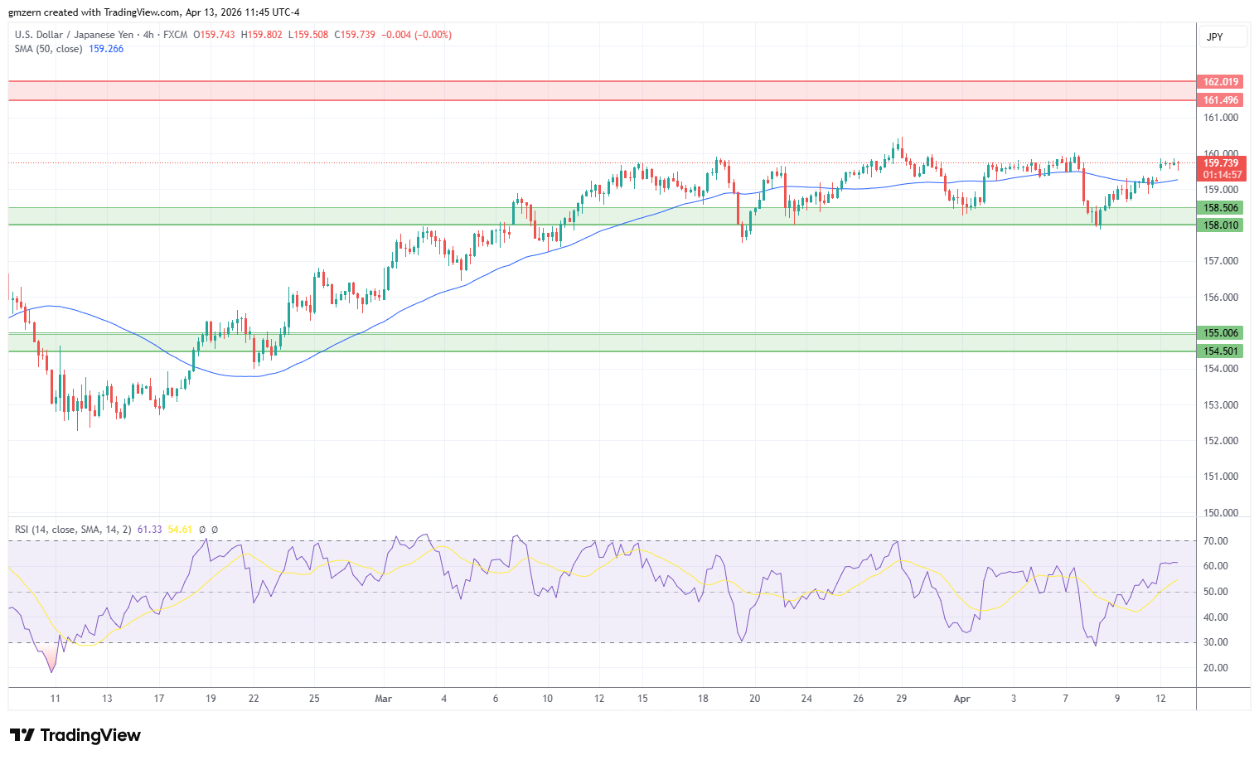Click the 150.000 price axis tick
The width and height of the screenshot is (1259, 760).
click(1221, 513)
